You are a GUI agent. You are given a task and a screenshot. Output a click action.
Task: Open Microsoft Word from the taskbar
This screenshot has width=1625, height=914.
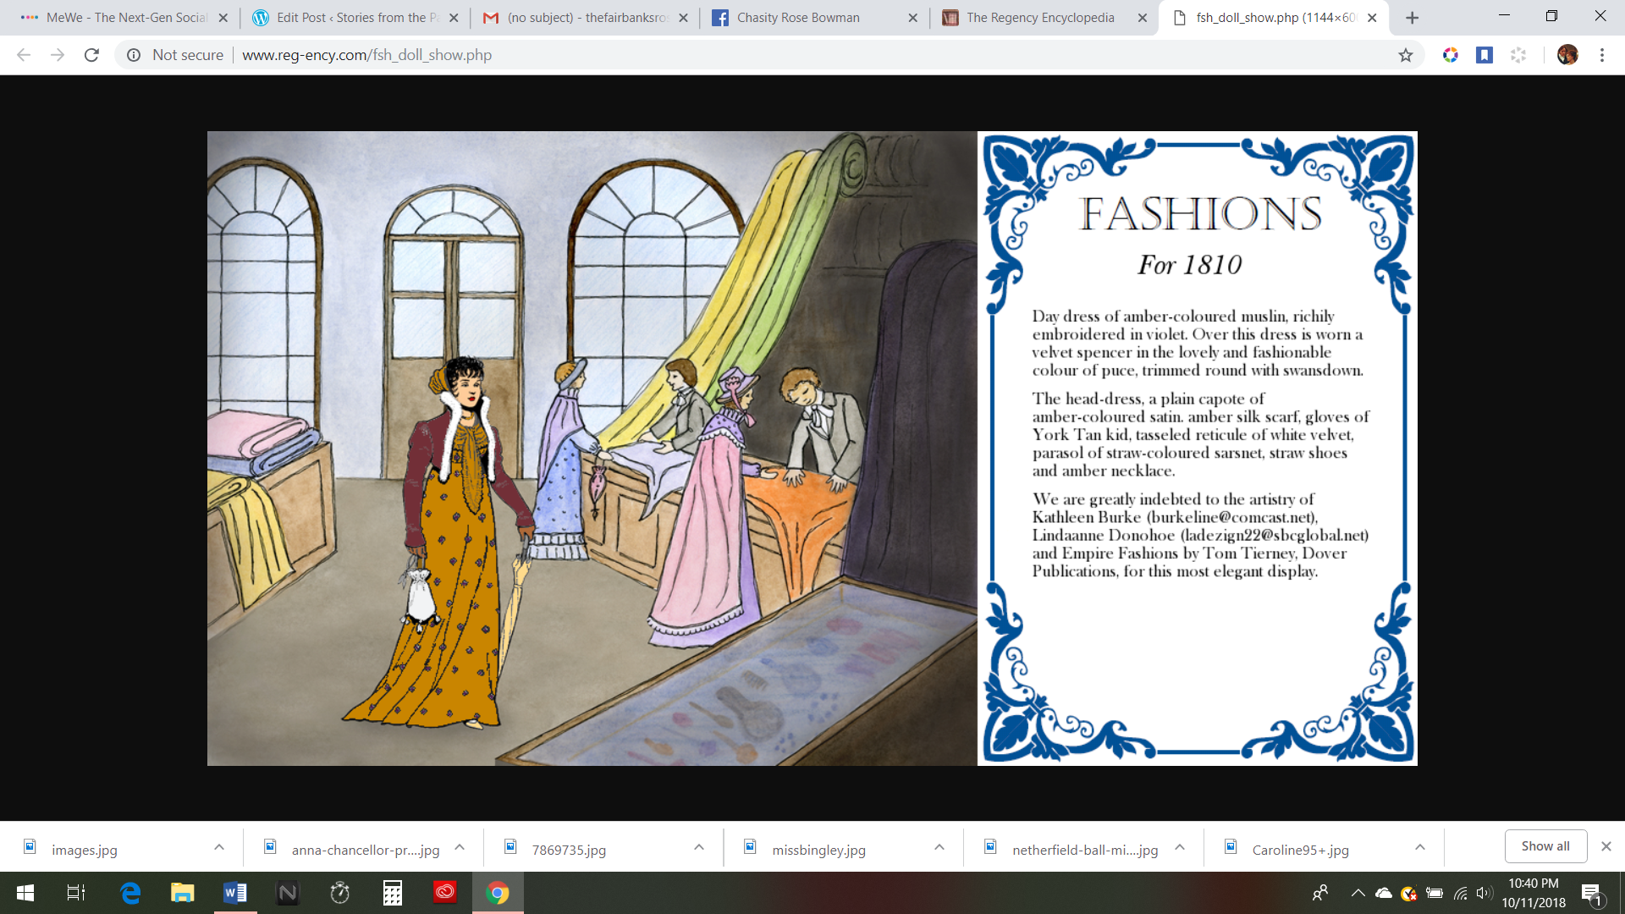click(x=235, y=893)
